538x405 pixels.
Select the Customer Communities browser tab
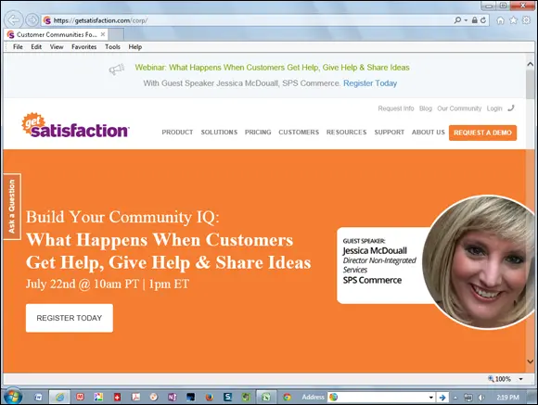click(x=57, y=34)
